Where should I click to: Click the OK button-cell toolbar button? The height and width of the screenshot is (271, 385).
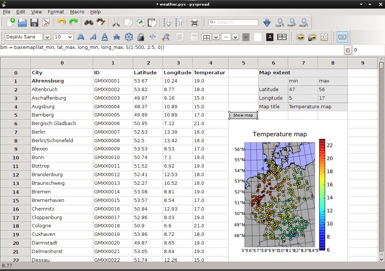coord(342,37)
